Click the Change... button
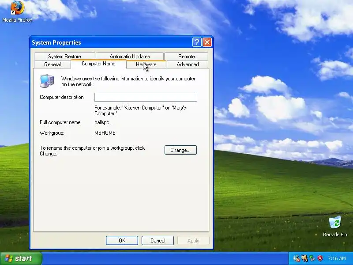 [x=180, y=150]
